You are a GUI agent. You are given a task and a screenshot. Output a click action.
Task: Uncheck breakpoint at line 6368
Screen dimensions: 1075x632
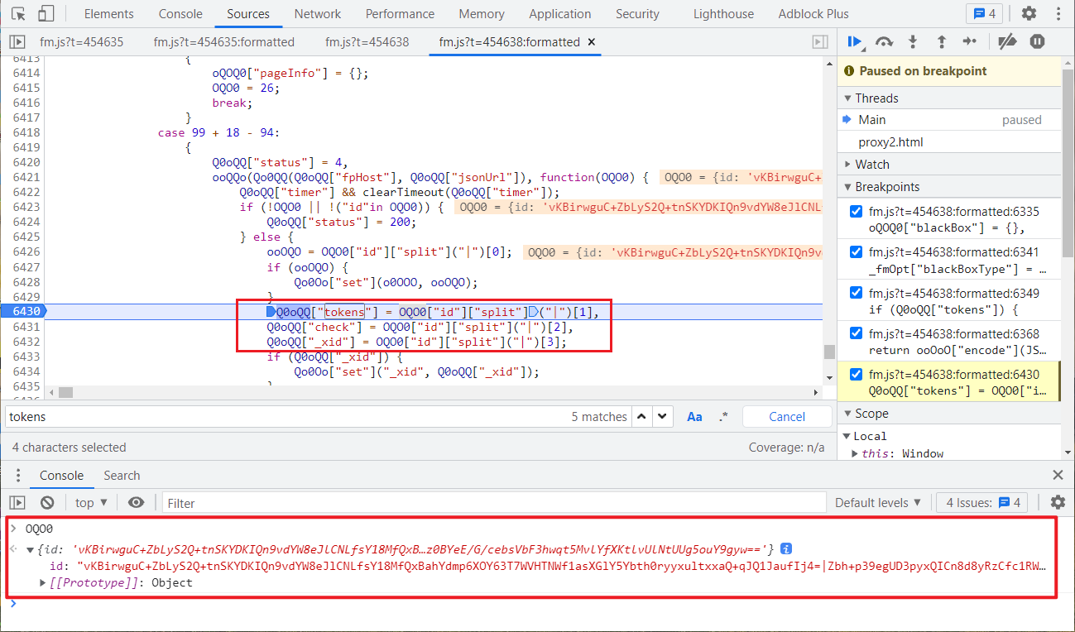click(x=857, y=333)
